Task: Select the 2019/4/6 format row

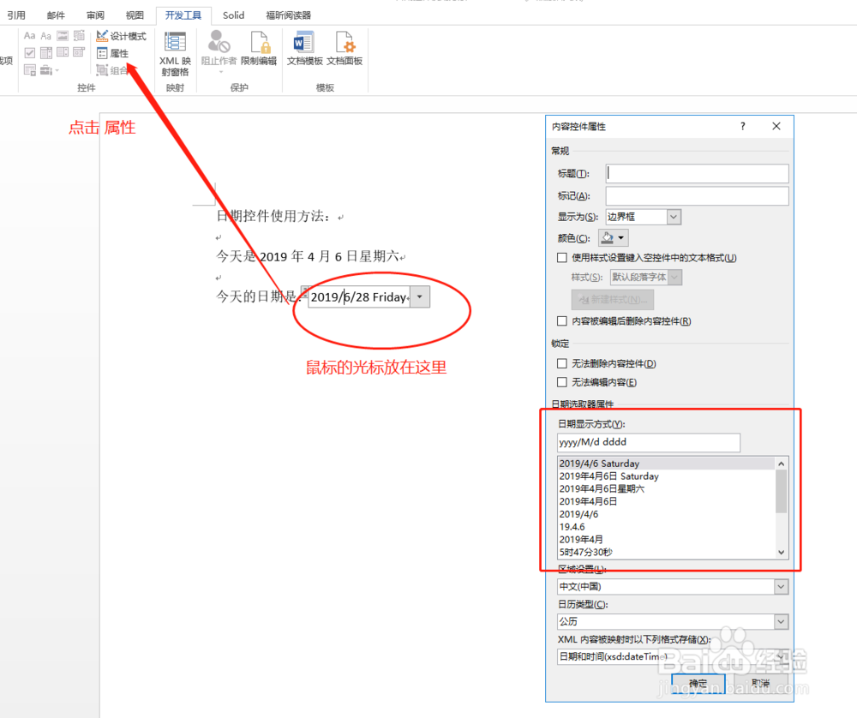Action: click(666, 514)
